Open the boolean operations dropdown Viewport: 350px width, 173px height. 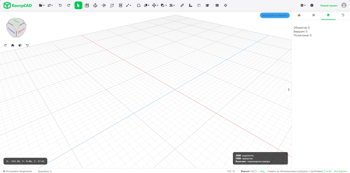[x=146, y=5]
